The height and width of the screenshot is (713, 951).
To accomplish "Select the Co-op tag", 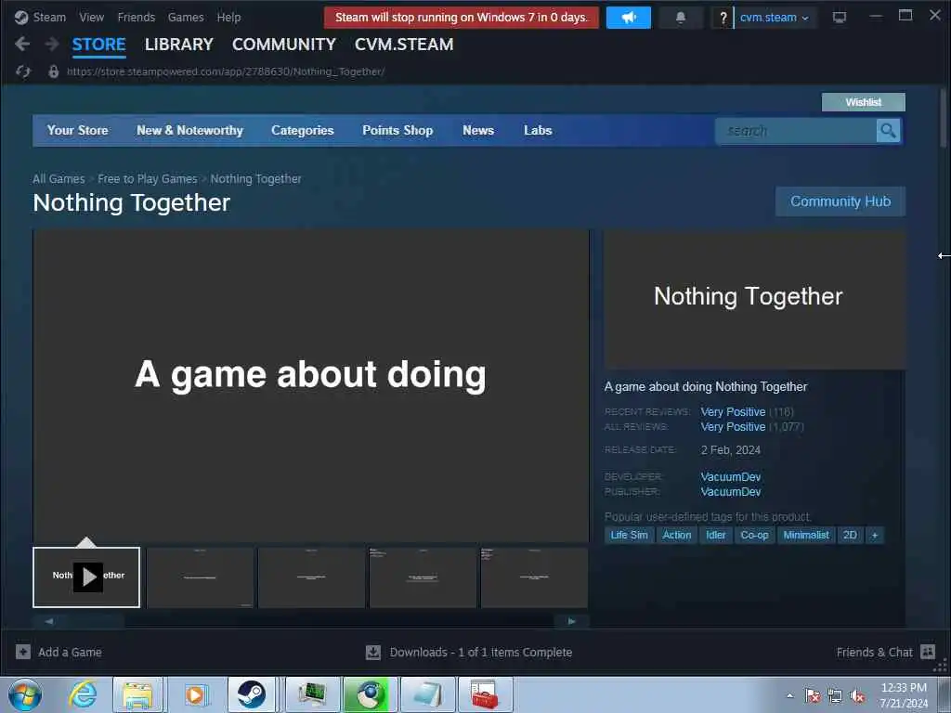I will (x=754, y=535).
